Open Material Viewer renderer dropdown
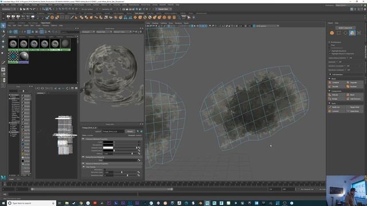 pos(88,32)
